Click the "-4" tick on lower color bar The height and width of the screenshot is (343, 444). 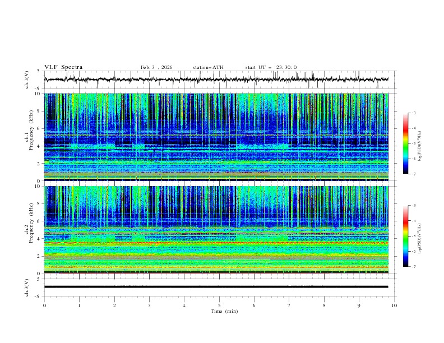[414, 221]
